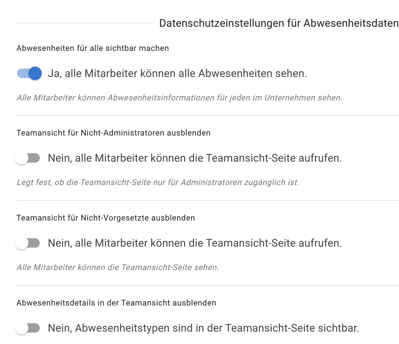The image size is (399, 344).
Task: Click the section header 'Datenschutzeinstellungen für Abwesenheitsdaten'
Action: (279, 23)
